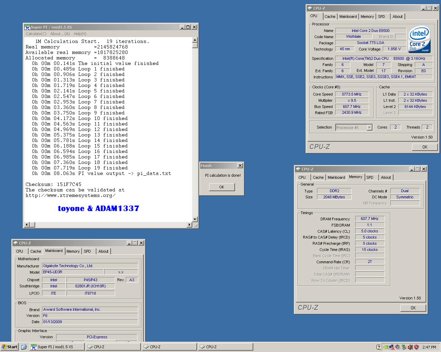Click the Multiplier value x 9.5

point(352,100)
